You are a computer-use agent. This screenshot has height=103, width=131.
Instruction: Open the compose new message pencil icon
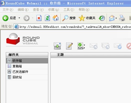[69, 46]
